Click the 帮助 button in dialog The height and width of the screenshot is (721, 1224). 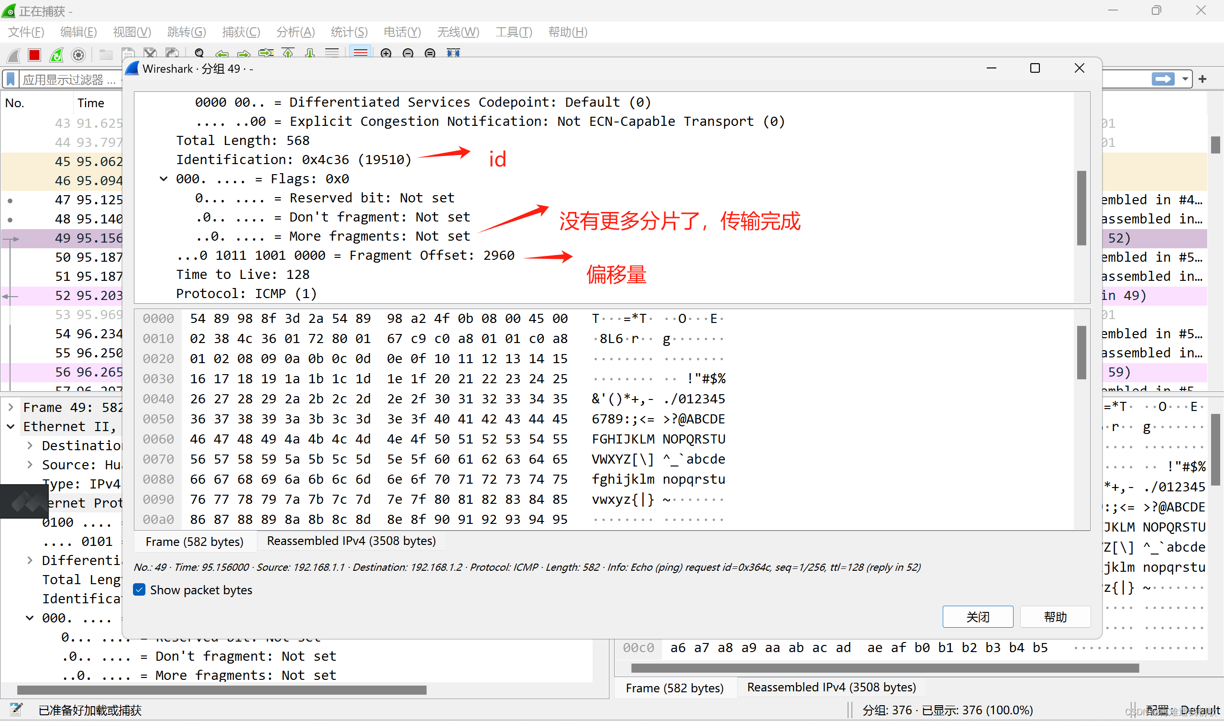point(1055,617)
